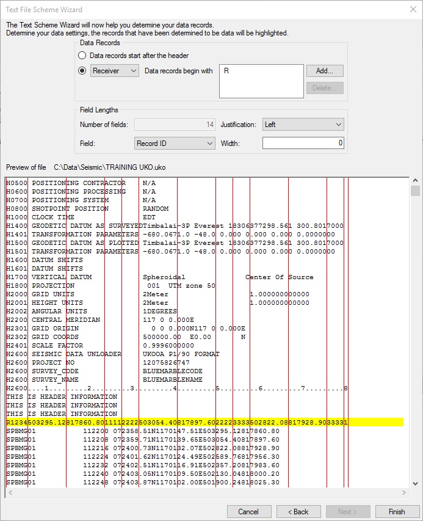Image resolution: width=423 pixels, height=521 pixels.
Task: Click the horizontal scrollbar right arrow
Action: (x=404, y=492)
